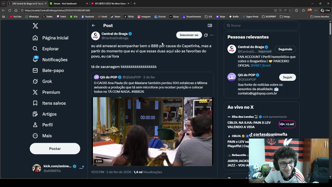Viewport: 332px width, 187px height.
Task: Follow QG do POP with Seguir
Action: tap(287, 77)
